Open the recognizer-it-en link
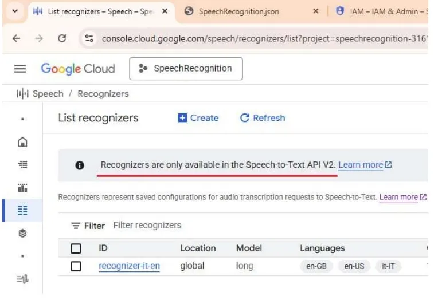Viewport: 442px width, 304px height. point(129,266)
